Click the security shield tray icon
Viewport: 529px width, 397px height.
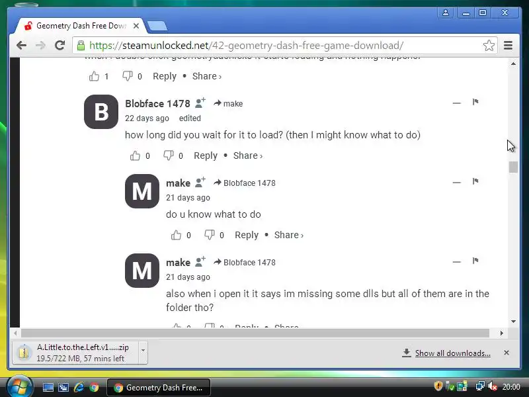point(438,386)
